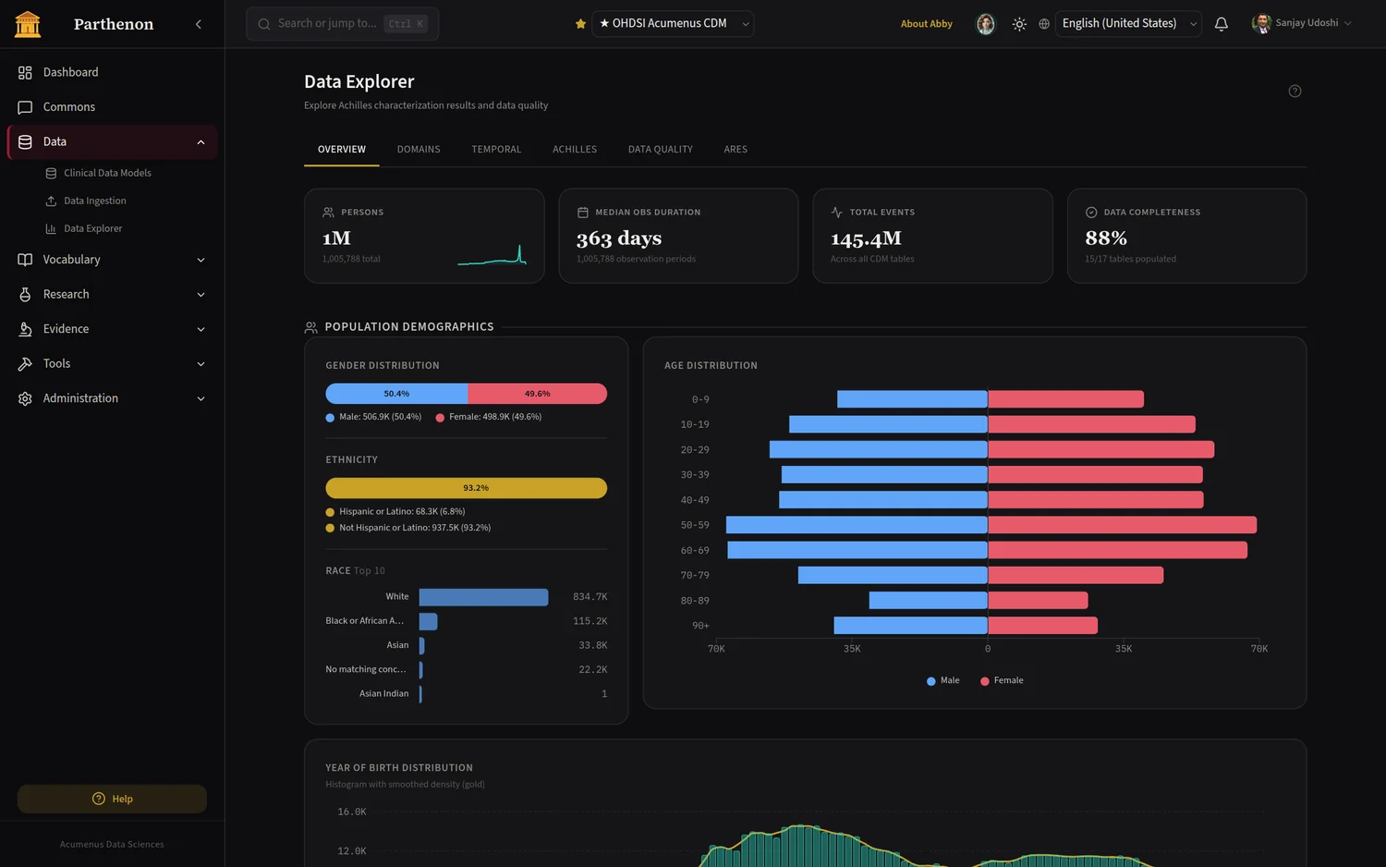Expand the Administration section chevron
The height and width of the screenshot is (867, 1386).
(x=201, y=398)
